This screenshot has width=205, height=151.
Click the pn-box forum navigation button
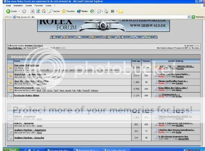(x=70, y=37)
